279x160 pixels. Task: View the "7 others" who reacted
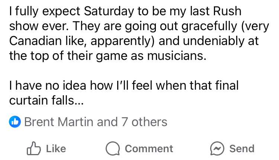click(x=144, y=122)
